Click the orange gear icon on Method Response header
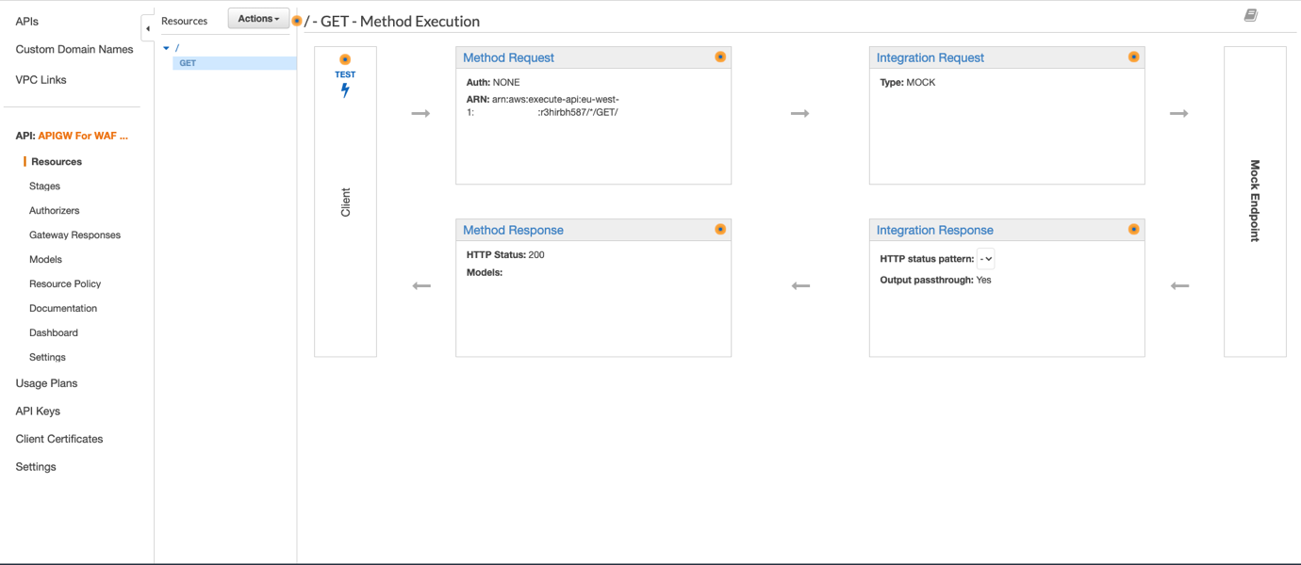 click(720, 229)
